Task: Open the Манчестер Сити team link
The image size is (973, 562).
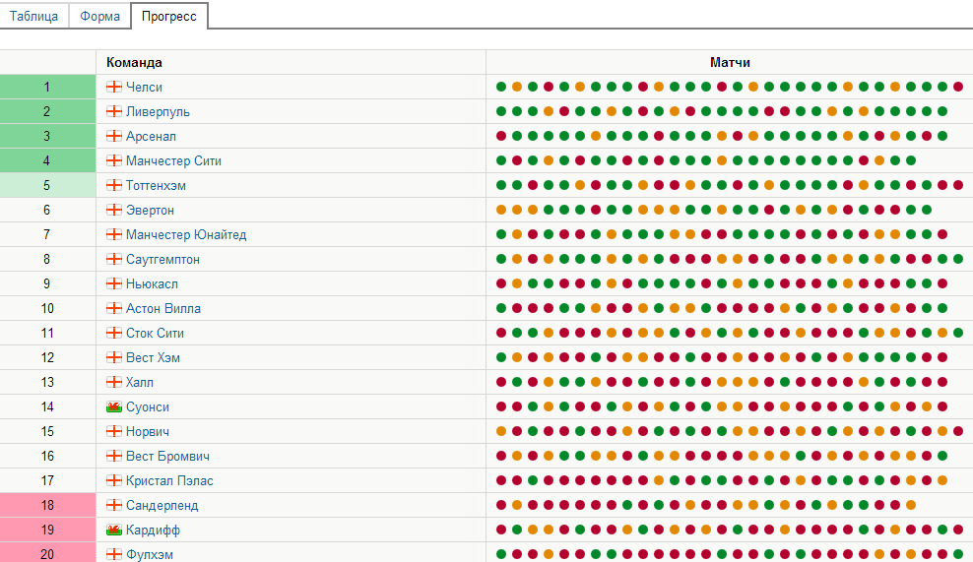Action: 173,160
